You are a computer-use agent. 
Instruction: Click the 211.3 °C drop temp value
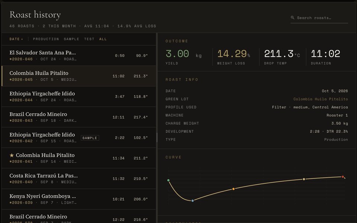pos(282,54)
